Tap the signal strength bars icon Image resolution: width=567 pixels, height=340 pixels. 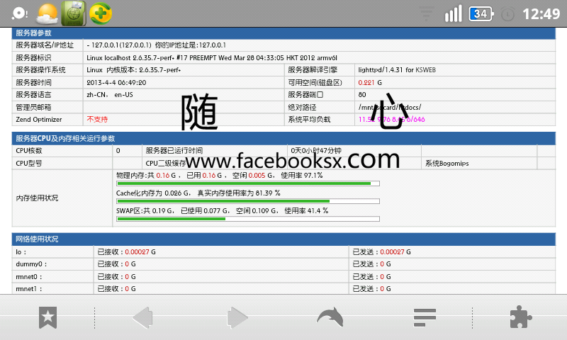[x=454, y=13]
